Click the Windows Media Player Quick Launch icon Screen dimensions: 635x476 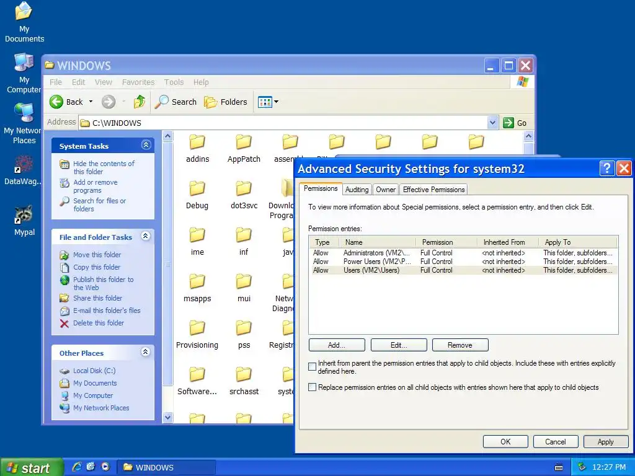[x=105, y=467]
